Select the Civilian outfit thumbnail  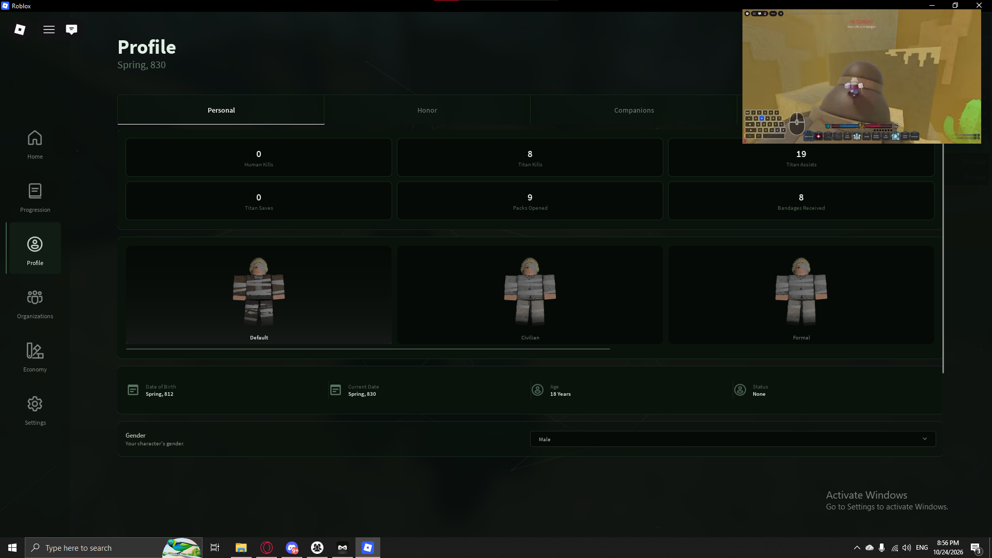coord(530,295)
